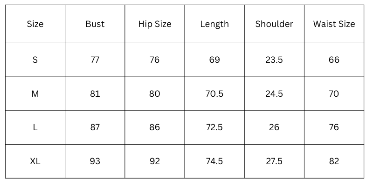Select waist value 82 for size XL
Screen dimensions: 373x186
(334, 161)
